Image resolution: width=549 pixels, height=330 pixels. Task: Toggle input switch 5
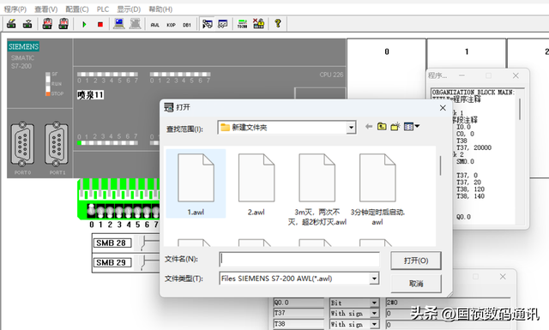coord(137,211)
